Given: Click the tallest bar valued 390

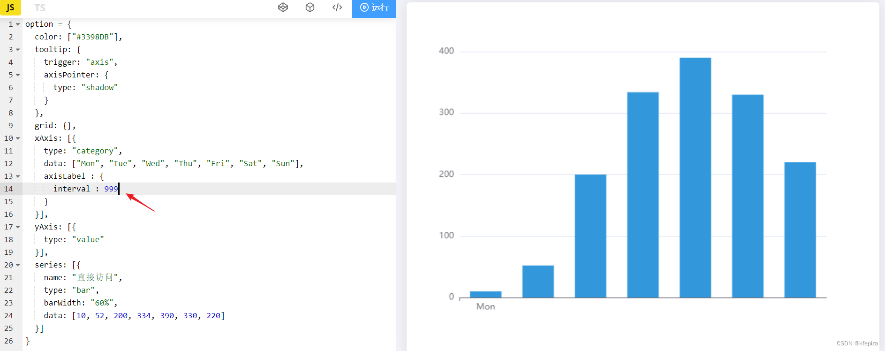Looking at the screenshot, I should 695,177.
